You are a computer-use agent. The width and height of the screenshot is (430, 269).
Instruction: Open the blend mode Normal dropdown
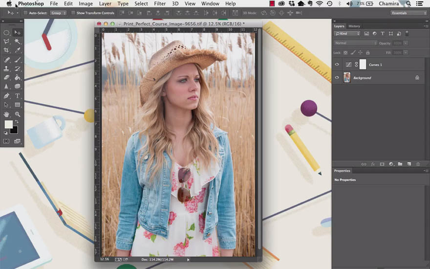(356, 43)
